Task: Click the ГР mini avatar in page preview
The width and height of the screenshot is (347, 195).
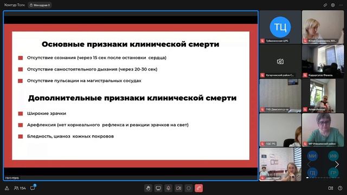Action: tap(333, 172)
